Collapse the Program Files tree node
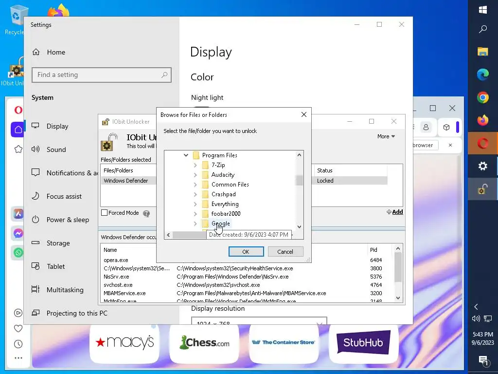This screenshot has height=374, width=498. pos(186,155)
